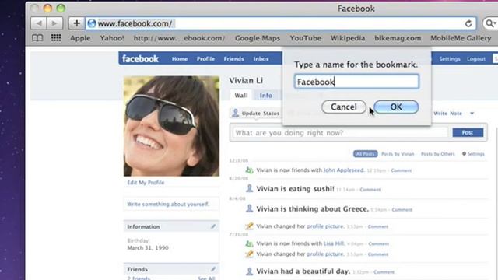Open Friends in Facebook navigation
Screen dimensions: 498x280
pos(233,59)
